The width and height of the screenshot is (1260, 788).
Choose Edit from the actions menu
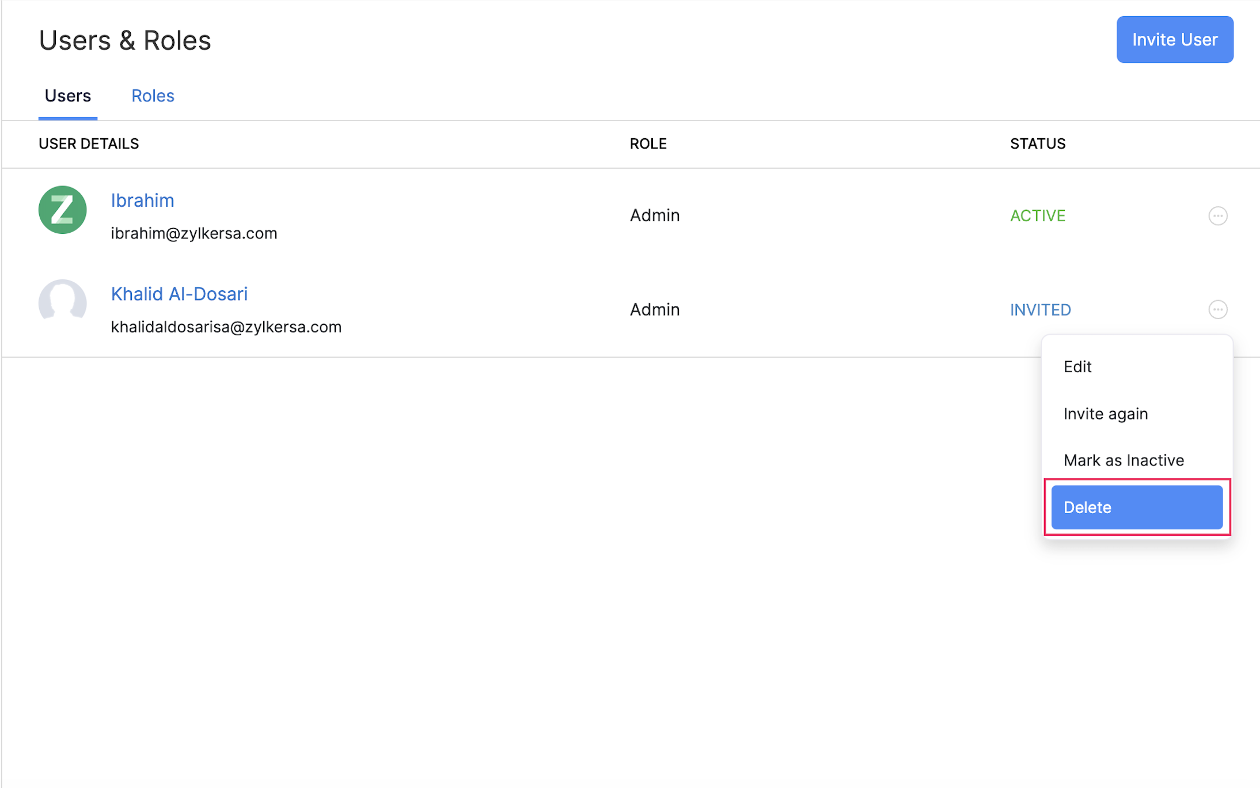click(x=1077, y=366)
